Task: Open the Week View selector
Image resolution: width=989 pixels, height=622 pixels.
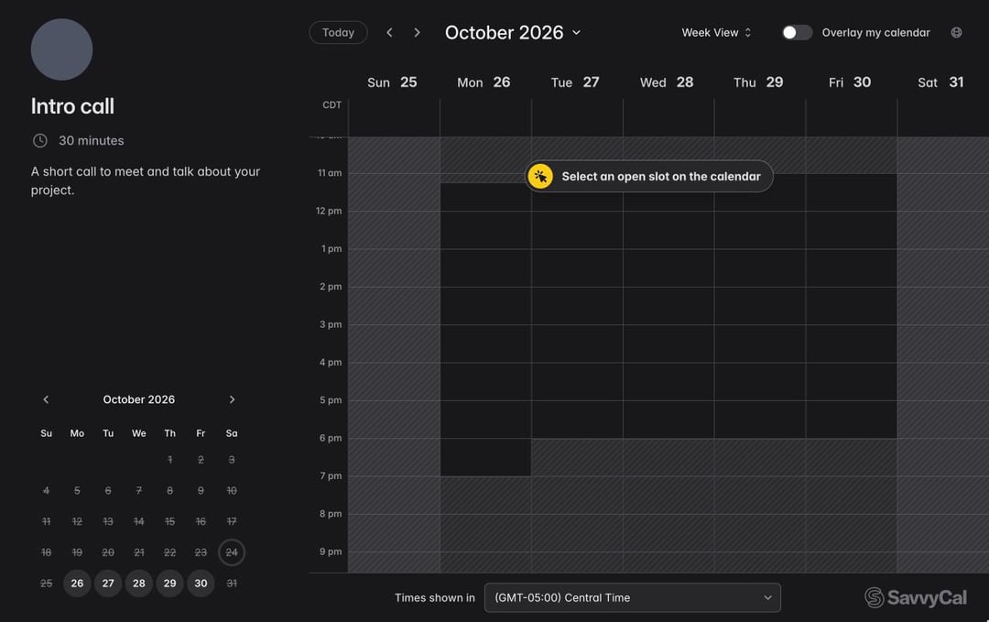Action: coord(716,32)
